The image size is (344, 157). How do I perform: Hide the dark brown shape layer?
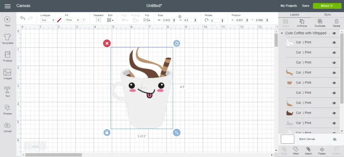(334, 113)
